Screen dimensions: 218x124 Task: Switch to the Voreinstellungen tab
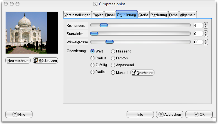click(x=77, y=15)
